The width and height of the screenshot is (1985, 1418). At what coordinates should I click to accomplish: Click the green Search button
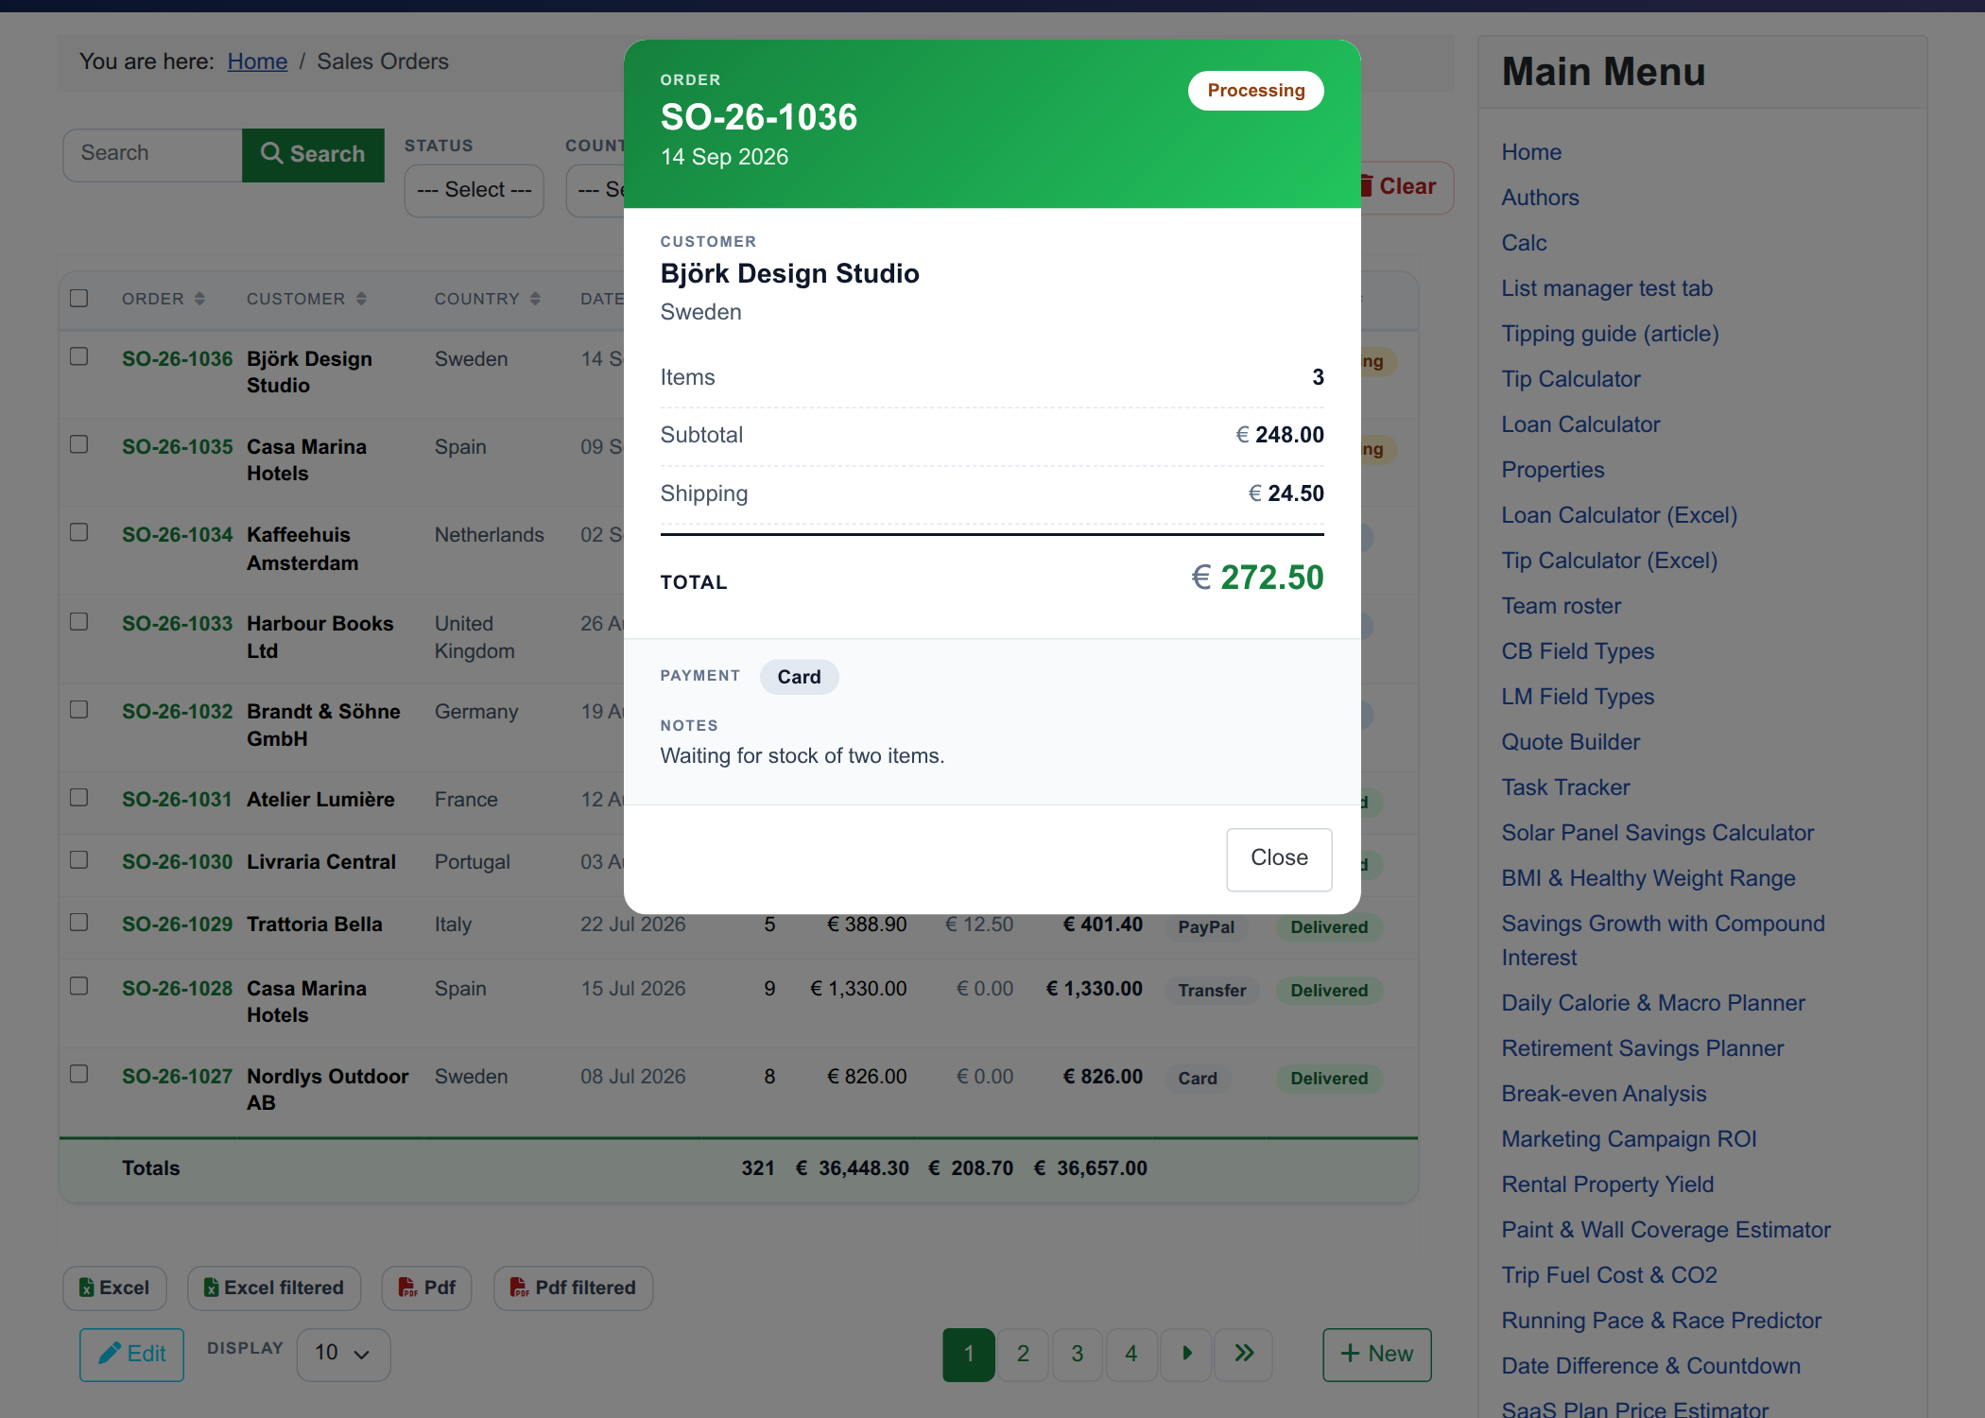313,154
